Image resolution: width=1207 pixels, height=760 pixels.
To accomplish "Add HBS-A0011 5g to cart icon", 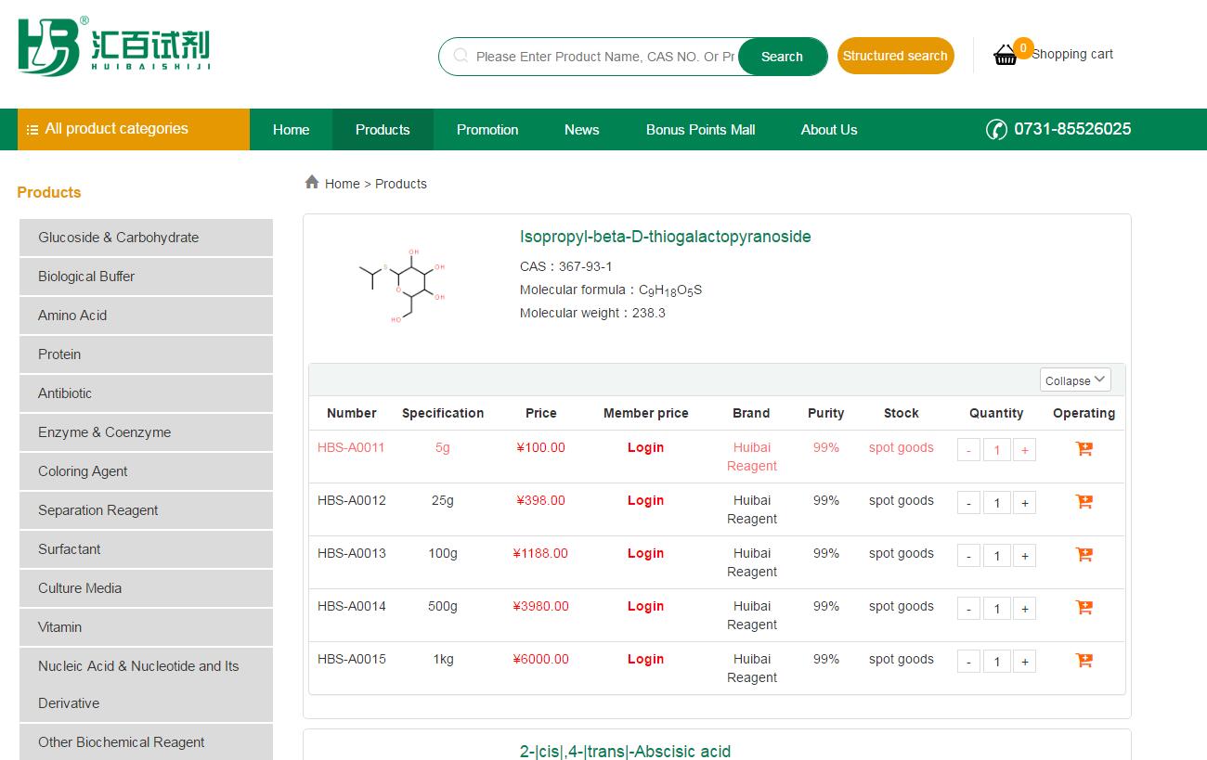I will click(1084, 449).
